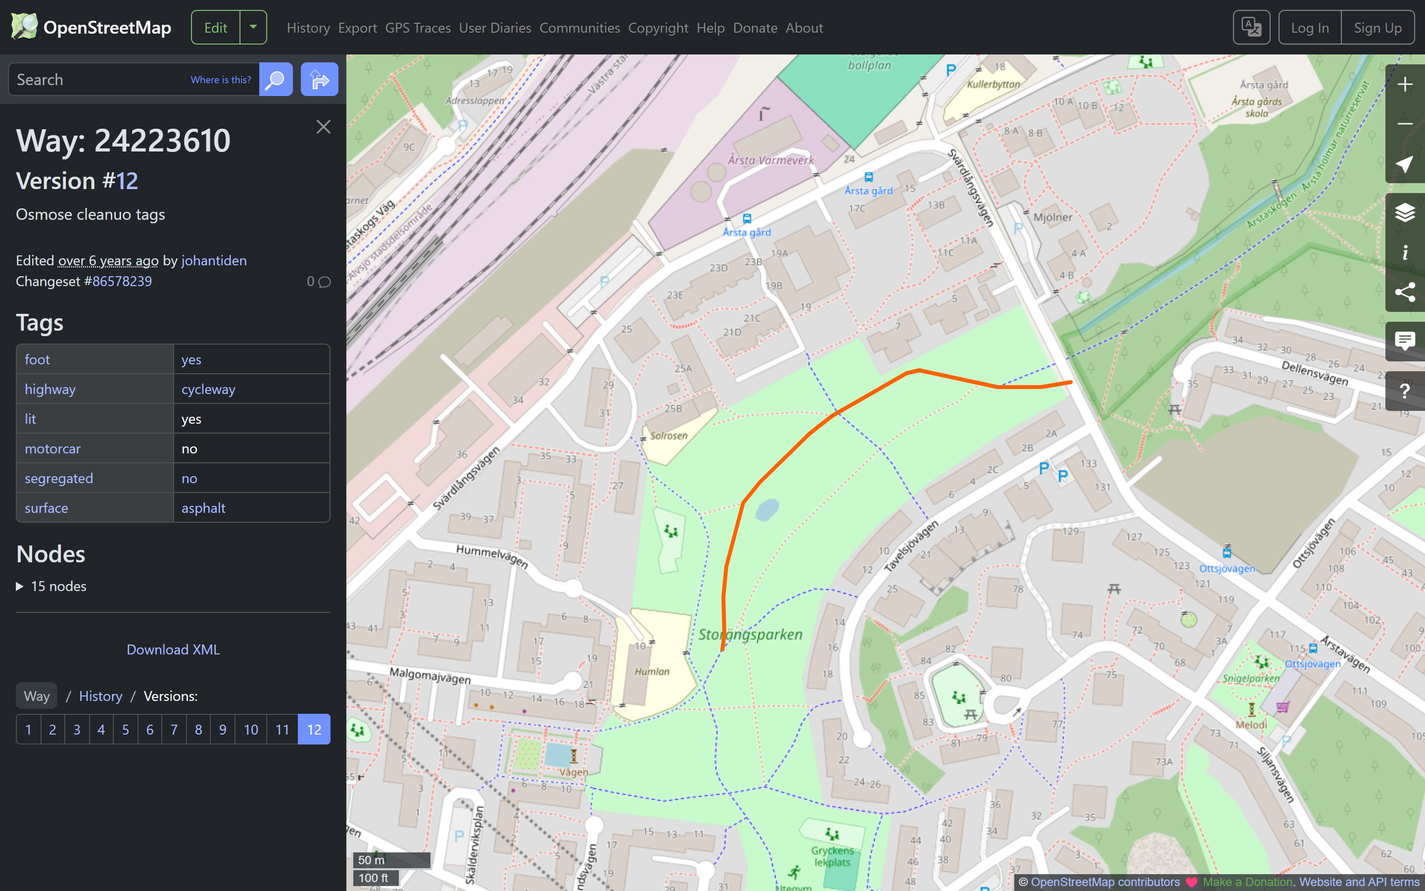Open user johantiden's profile
This screenshot has width=1425, height=891.
coord(214,260)
